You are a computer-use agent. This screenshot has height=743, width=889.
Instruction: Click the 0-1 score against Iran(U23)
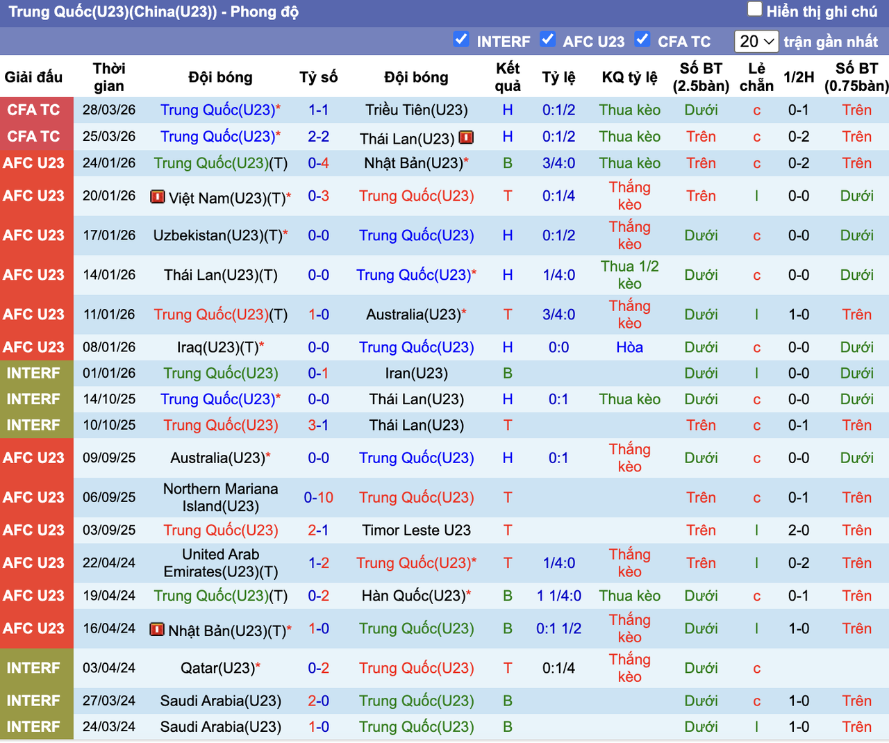tap(319, 374)
